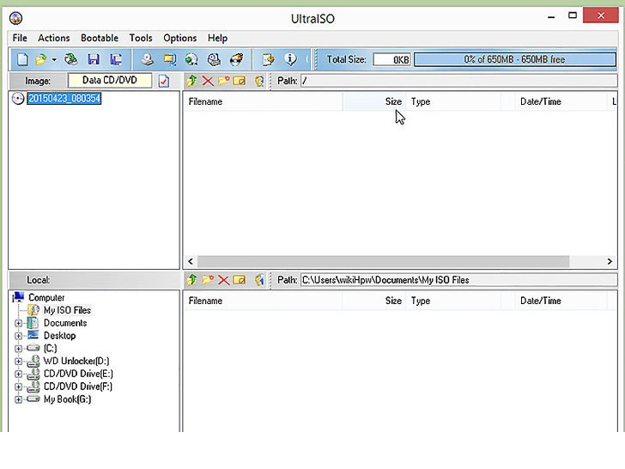The width and height of the screenshot is (625, 469).
Task: Click the Data CD/DVD image type field
Action: [110, 80]
